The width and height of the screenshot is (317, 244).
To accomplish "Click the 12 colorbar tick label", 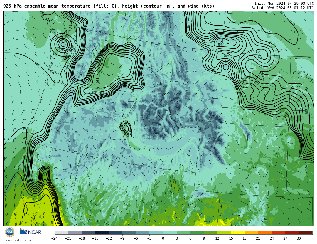I will pyautogui.click(x=217, y=238).
